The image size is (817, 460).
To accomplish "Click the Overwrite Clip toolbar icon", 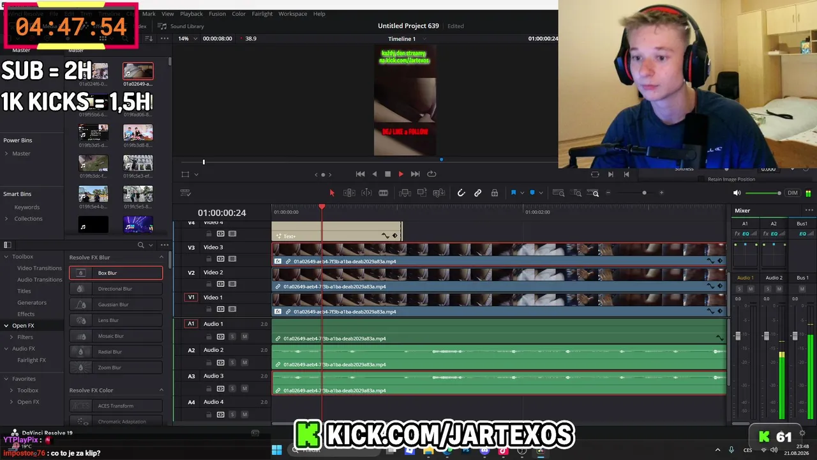I will click(422, 193).
